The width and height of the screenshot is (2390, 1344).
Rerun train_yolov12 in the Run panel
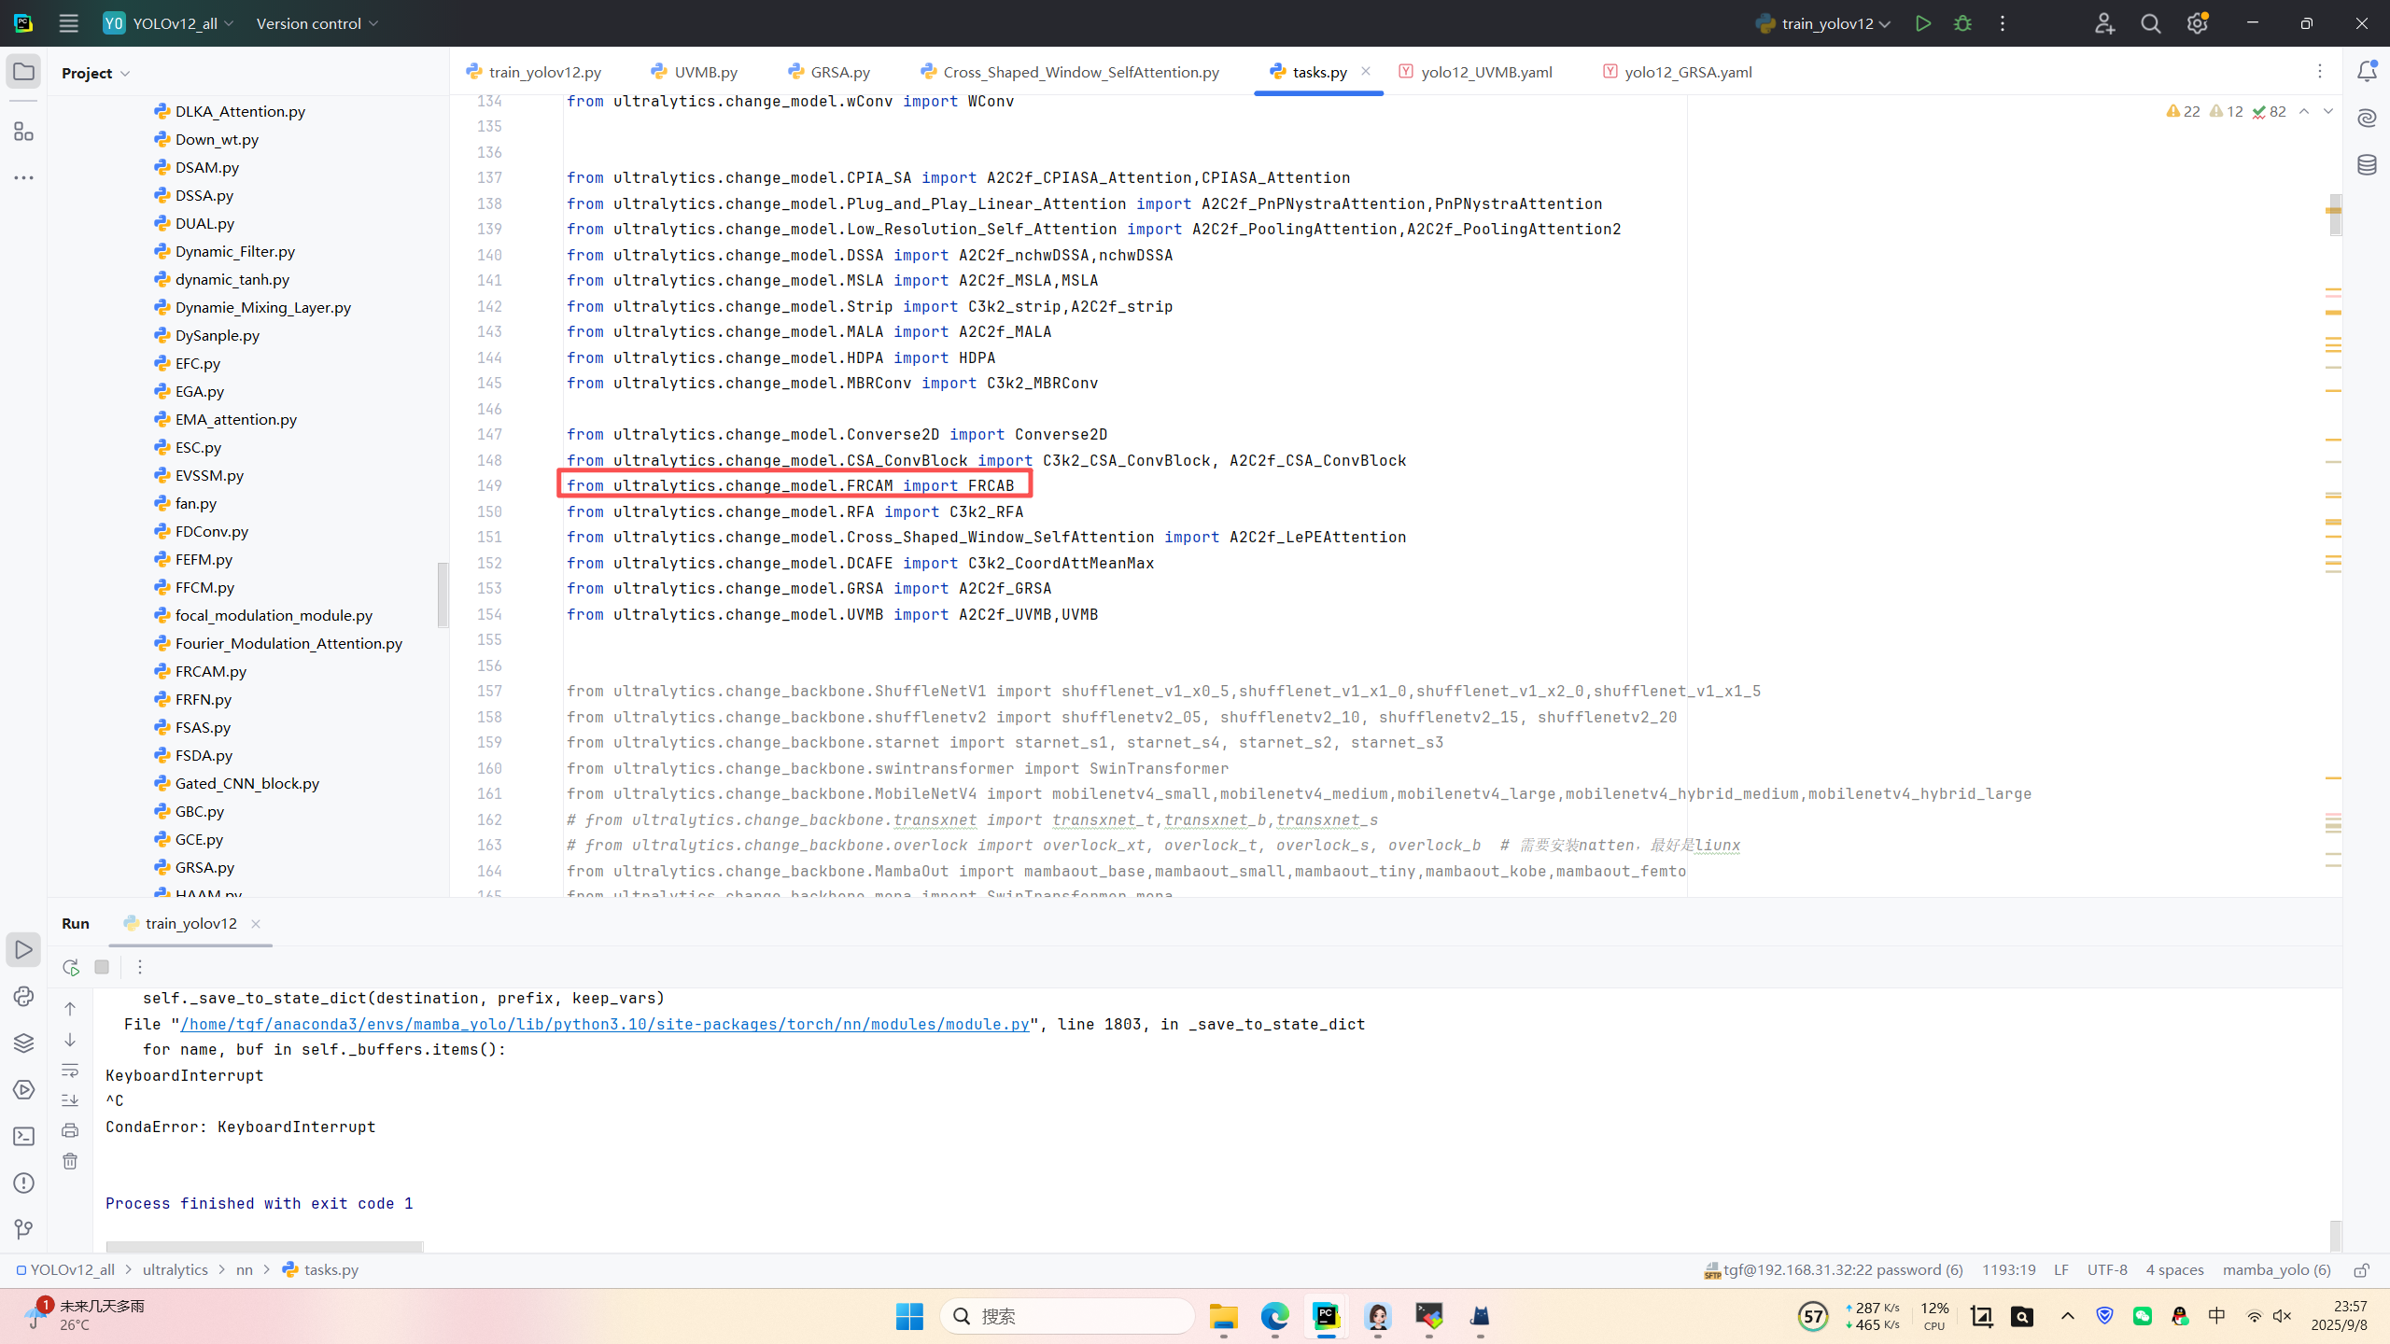(x=71, y=967)
